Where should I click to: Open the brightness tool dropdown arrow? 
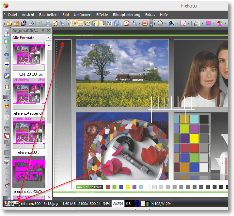coord(165,23)
